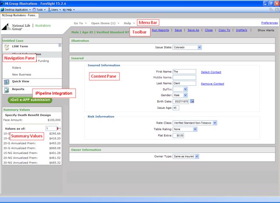Viewport: 280px width, 203px height.
Task: Click the Birth Date field
Action: click(181, 101)
